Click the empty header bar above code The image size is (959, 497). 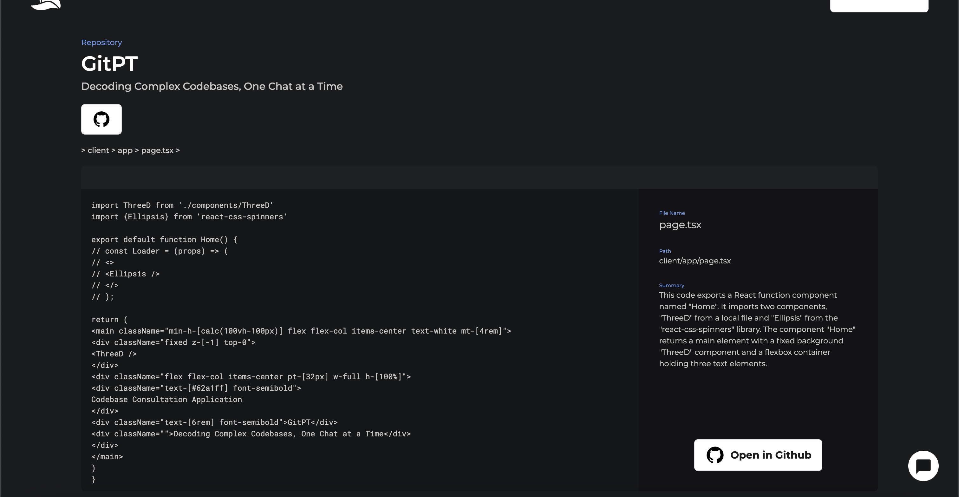pos(479,178)
